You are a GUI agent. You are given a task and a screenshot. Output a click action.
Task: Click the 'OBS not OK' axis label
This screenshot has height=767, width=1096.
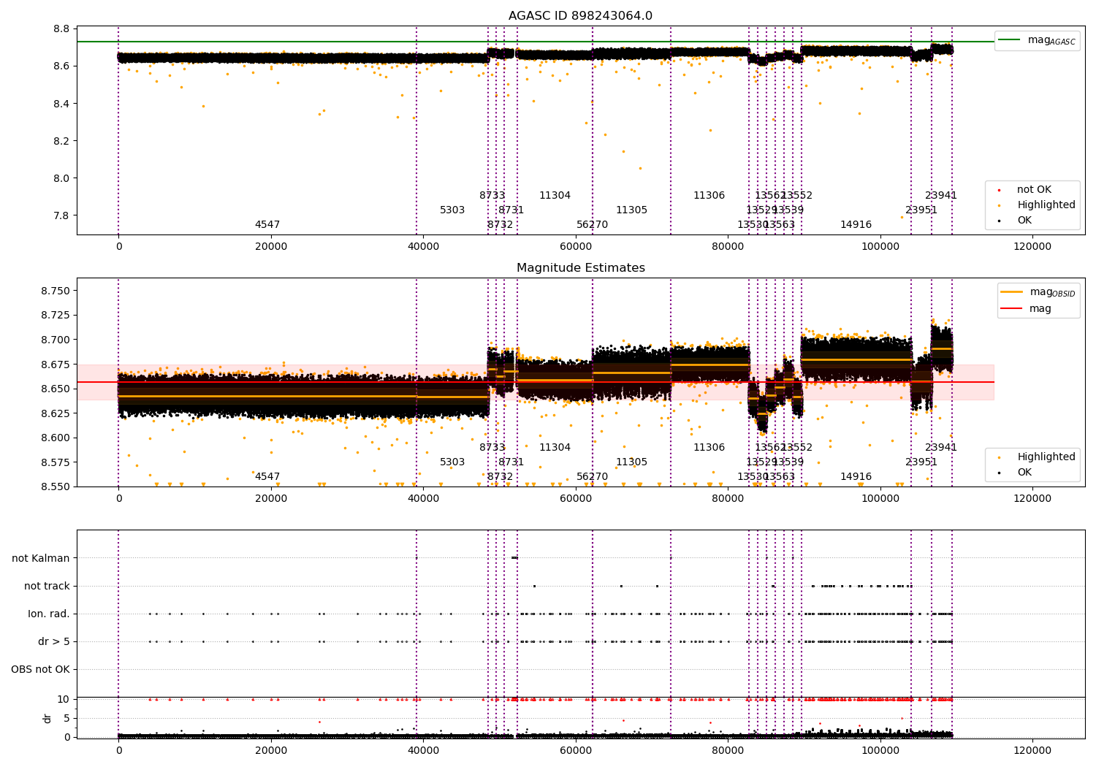[40, 670]
